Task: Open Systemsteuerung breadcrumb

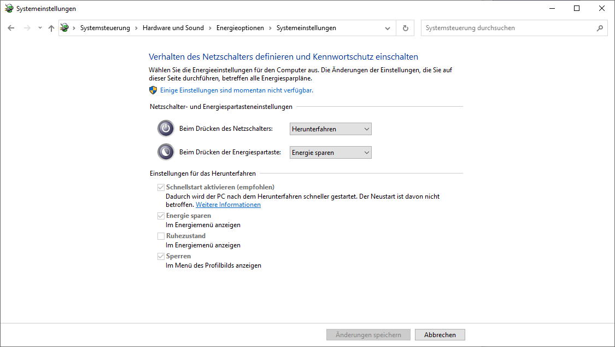Action: coord(105,28)
